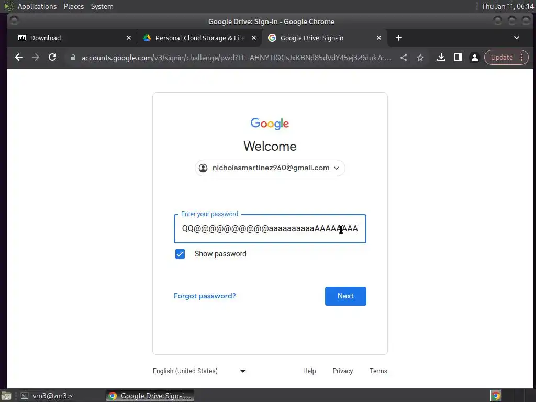Click the Thu Jan 11 clock
This screenshot has height=402, width=536.
tap(508, 6)
